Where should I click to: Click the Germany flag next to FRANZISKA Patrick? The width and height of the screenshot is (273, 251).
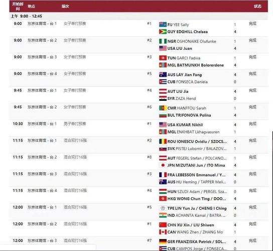(163, 241)
